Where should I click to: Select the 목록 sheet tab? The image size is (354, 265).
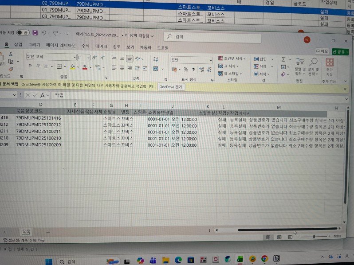26,231
